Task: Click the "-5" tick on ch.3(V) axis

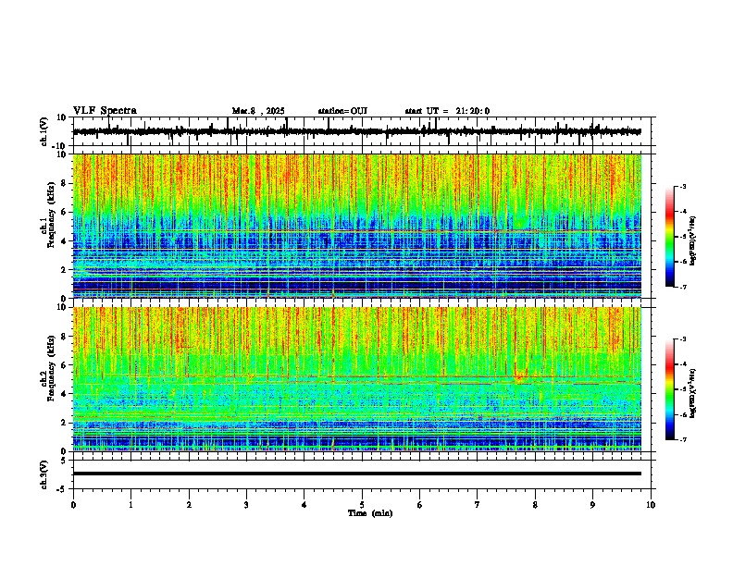Action: (x=63, y=489)
